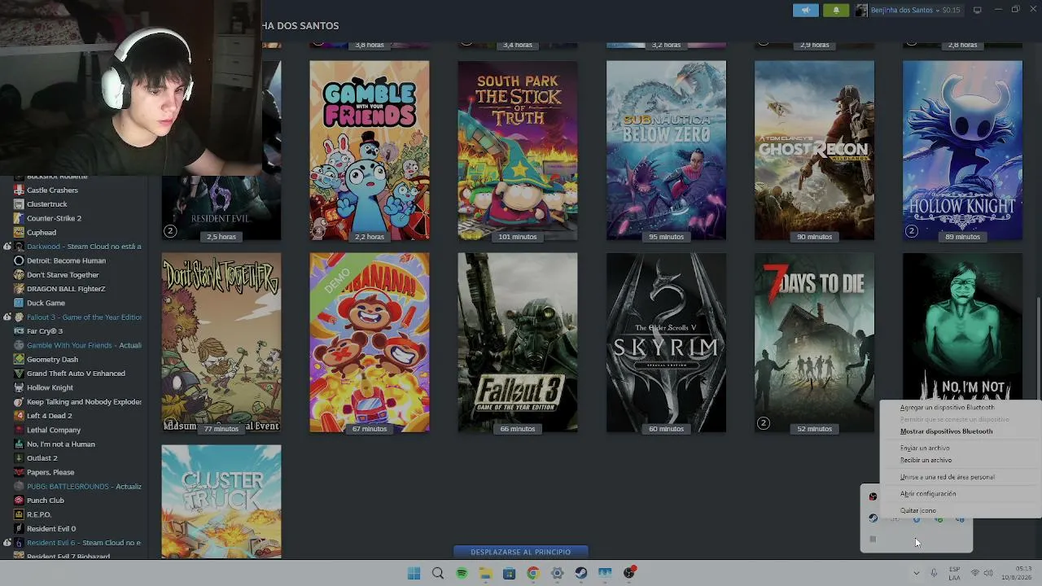Open the Bananas demo cover
The image size is (1042, 586).
[370, 343]
